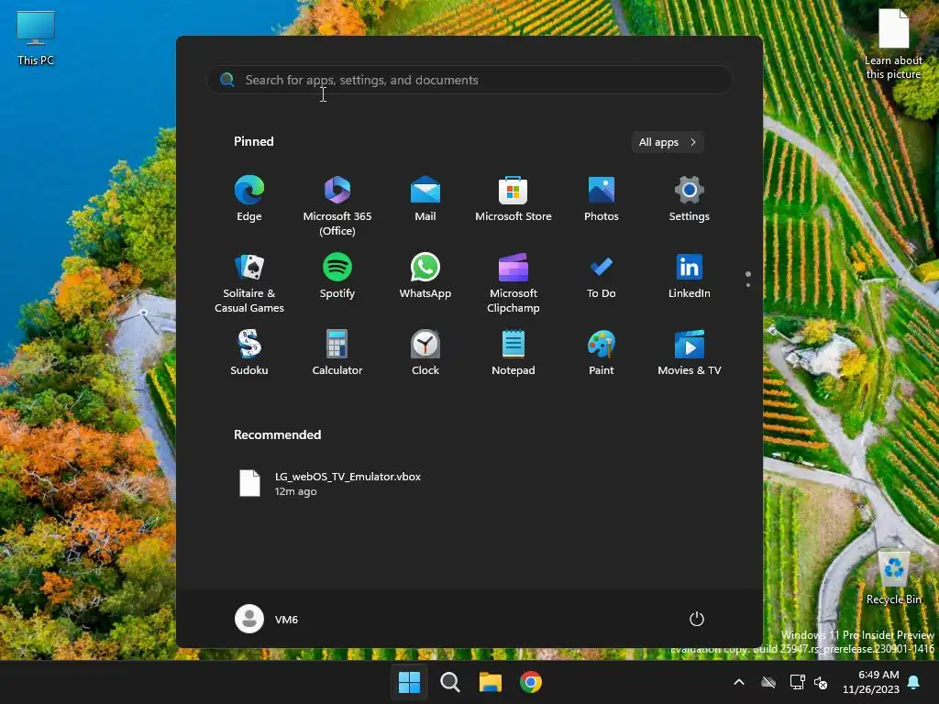Launch Microsoft 365 (Office)

click(x=337, y=206)
